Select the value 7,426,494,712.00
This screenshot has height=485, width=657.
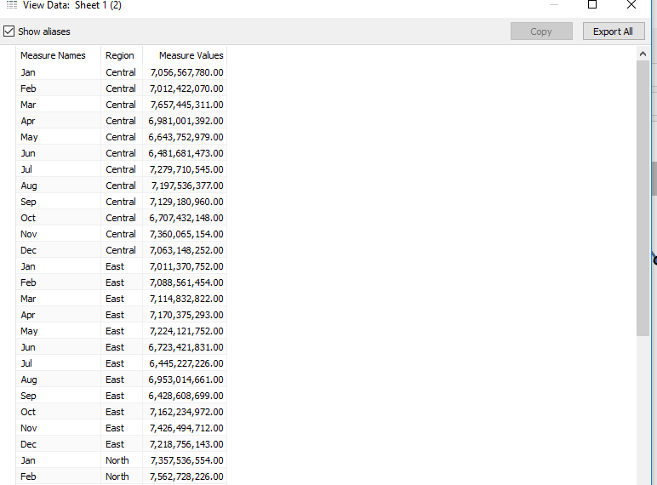point(187,428)
